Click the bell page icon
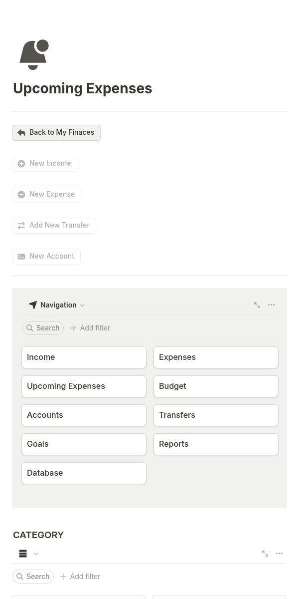Screen dimensions: 299x599 (34, 55)
